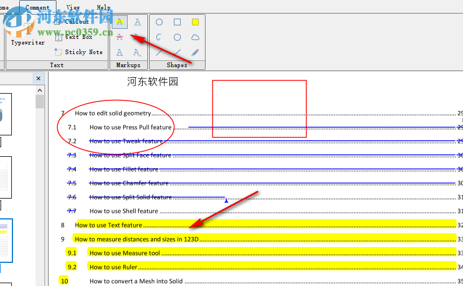Click 'How to use Chamfer feature' line
Image resolution: width=463 pixels, height=286 pixels.
(129, 183)
